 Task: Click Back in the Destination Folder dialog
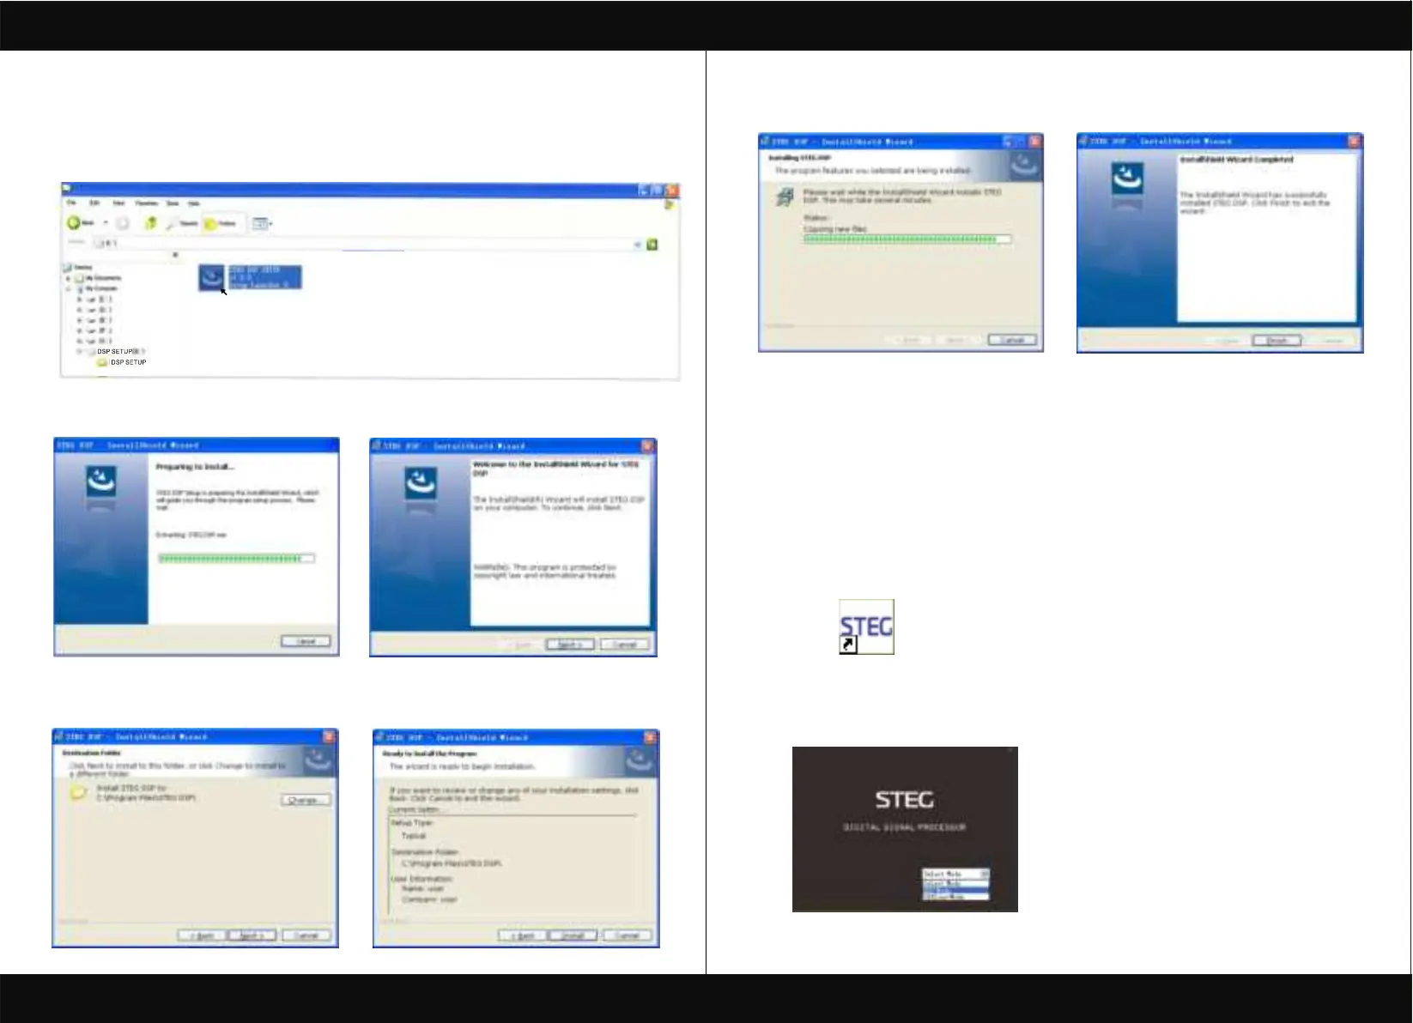202,935
